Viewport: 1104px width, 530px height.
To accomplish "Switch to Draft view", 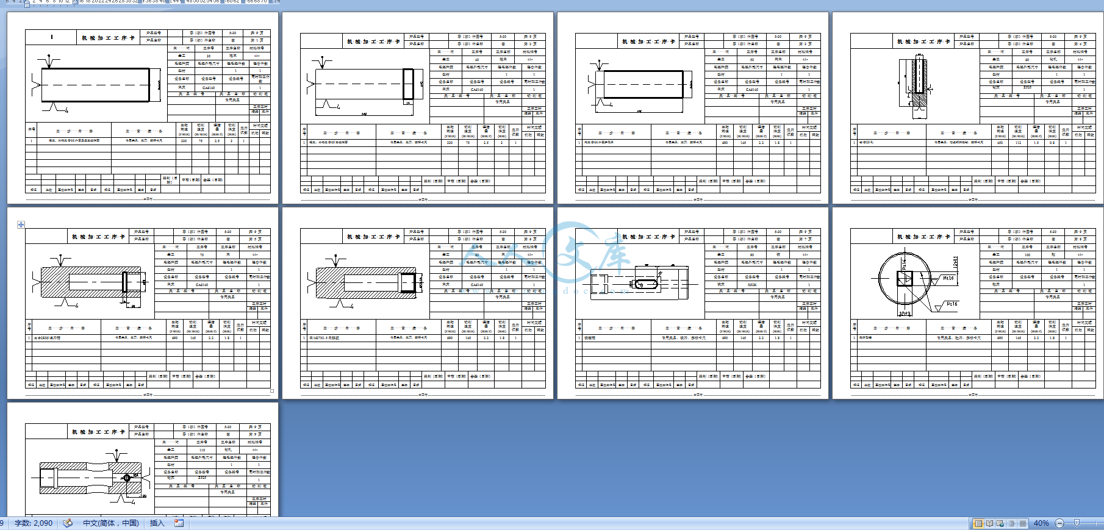I will point(1023,523).
